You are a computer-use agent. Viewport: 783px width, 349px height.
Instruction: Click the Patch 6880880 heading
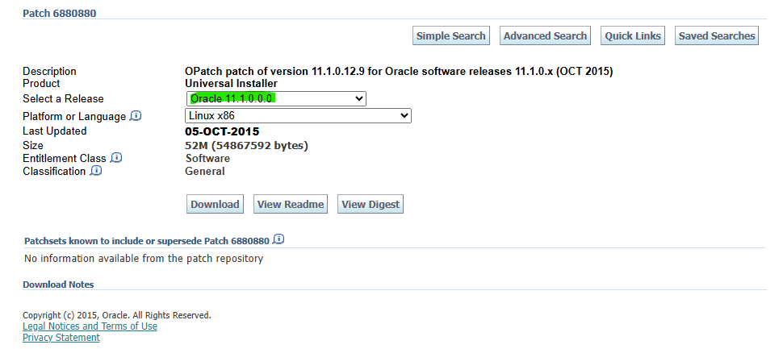[x=60, y=14]
